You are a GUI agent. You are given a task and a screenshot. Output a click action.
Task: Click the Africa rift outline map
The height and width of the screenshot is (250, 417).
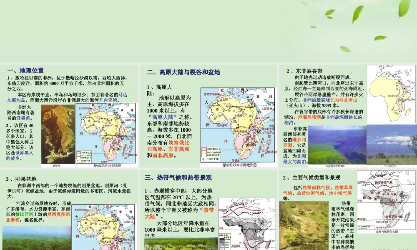click(x=391, y=94)
